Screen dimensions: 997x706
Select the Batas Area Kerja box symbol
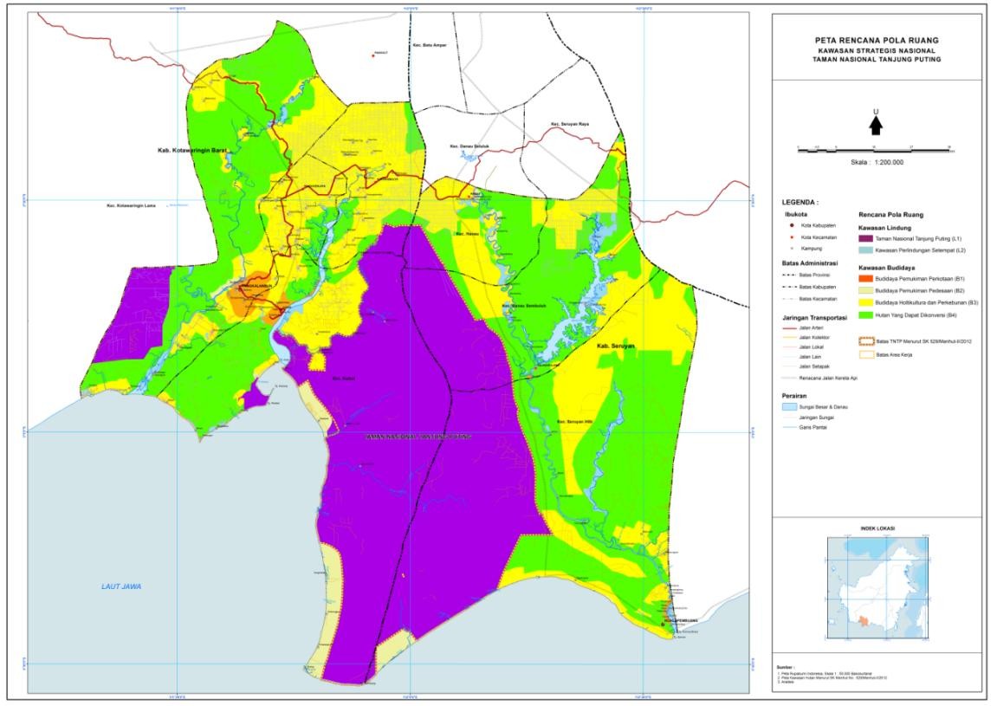tap(866, 355)
